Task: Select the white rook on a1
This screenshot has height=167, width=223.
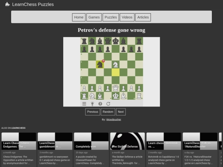Action: pyautogui.click(x=84, y=96)
